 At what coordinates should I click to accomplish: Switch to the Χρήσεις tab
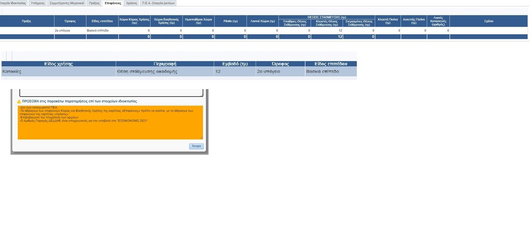tap(132, 3)
